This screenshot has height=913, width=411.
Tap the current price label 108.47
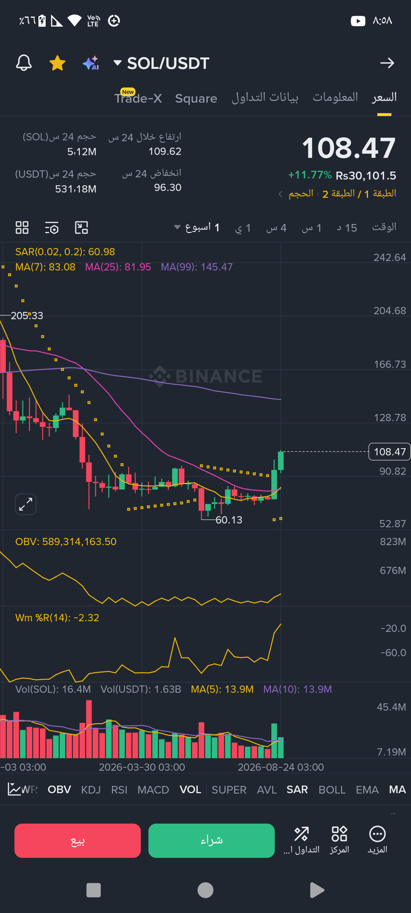390,452
